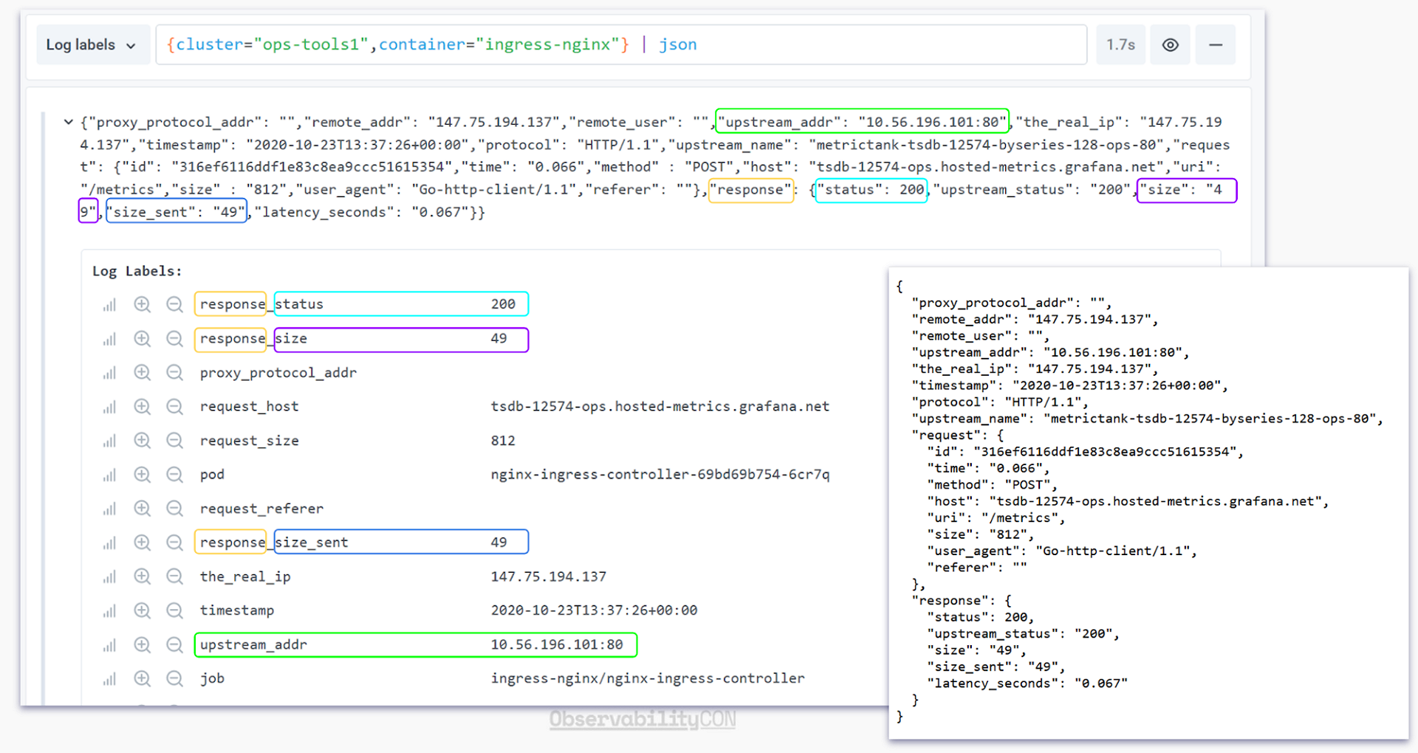The height and width of the screenshot is (753, 1418).
Task: Filter out the response_size label
Action: click(175, 339)
